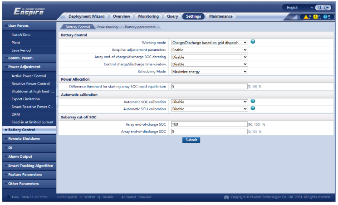Open the English language selector
The image size is (338, 205).
(x=299, y=8)
